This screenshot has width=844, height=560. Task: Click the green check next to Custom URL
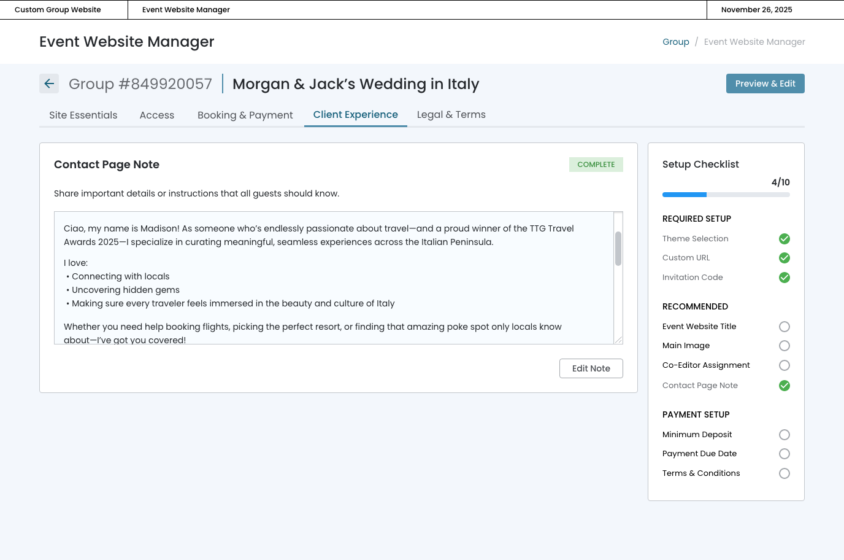point(784,258)
